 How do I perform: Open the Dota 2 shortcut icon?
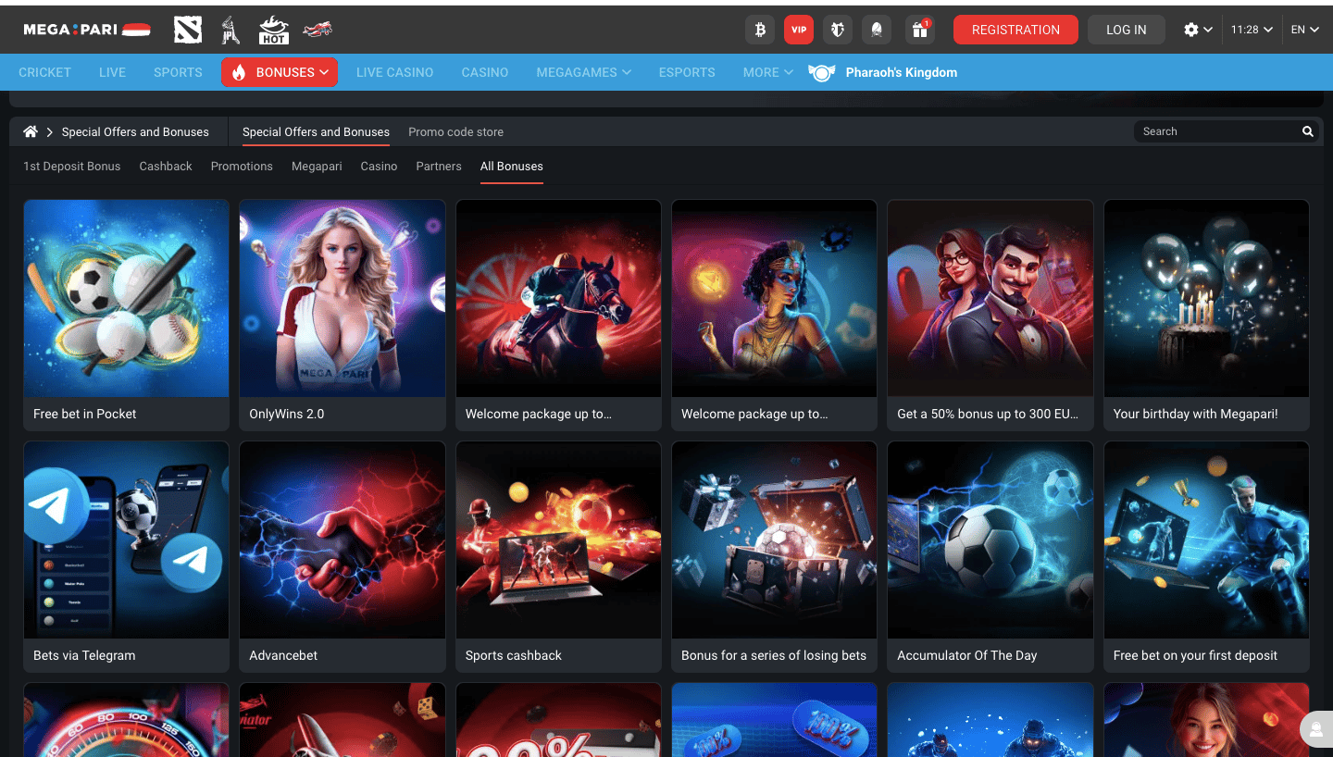tap(188, 30)
